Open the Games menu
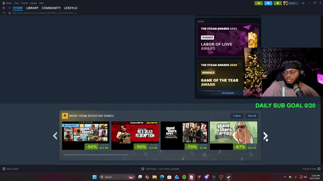This screenshot has height=181, width=323. [x=34, y=3]
